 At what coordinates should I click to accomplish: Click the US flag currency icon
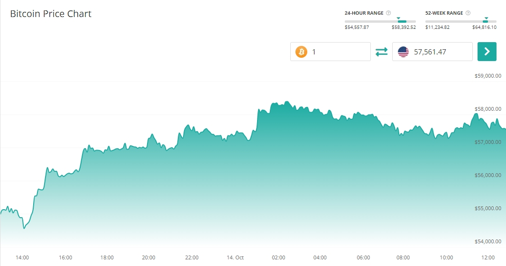pyautogui.click(x=403, y=52)
